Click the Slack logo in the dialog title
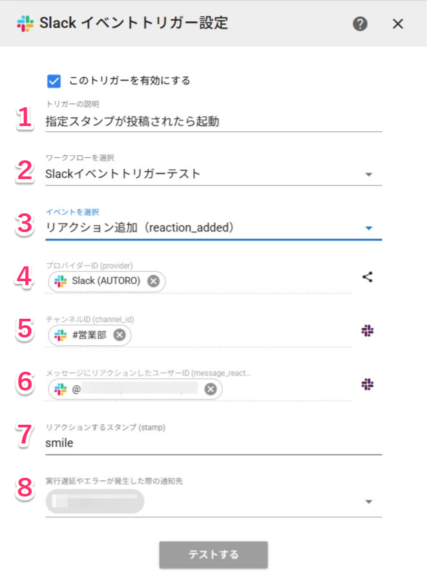Image resolution: width=427 pixels, height=576 pixels. (25, 24)
